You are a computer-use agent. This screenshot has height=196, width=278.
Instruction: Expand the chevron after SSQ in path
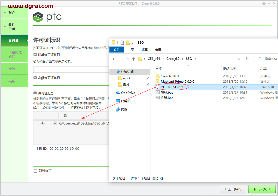tap(195, 59)
